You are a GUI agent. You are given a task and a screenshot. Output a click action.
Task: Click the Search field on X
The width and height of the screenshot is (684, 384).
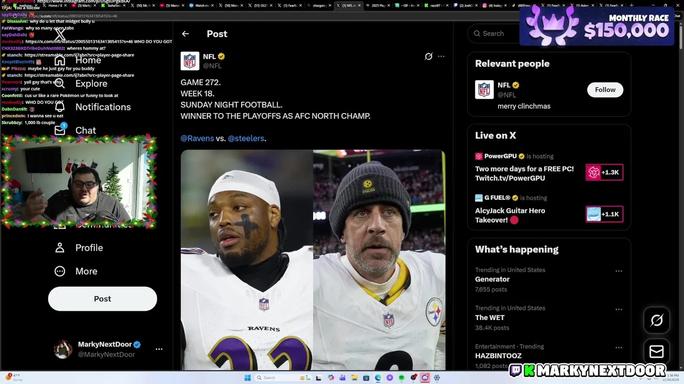494,34
